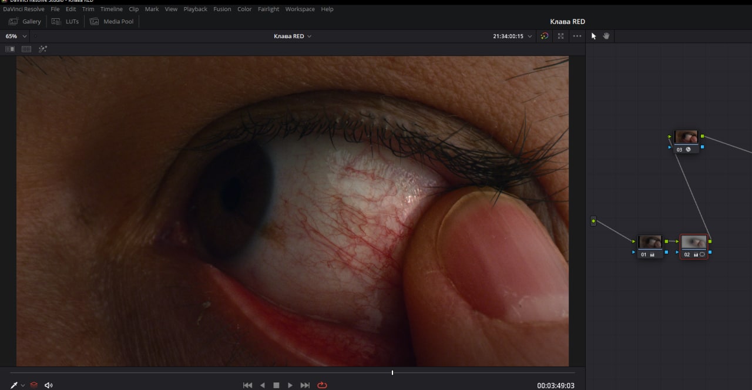Viewport: 752px width, 390px height.
Task: Select node 03 thumbnail
Action: [x=686, y=137]
